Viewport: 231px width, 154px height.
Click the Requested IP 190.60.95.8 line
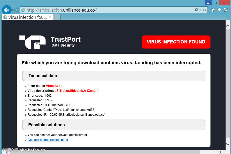pos(66,115)
